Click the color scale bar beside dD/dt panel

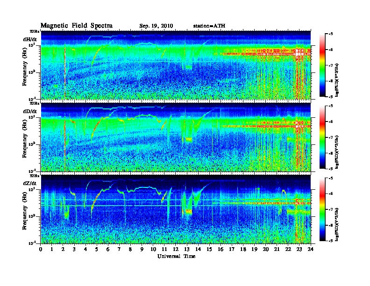322,137
